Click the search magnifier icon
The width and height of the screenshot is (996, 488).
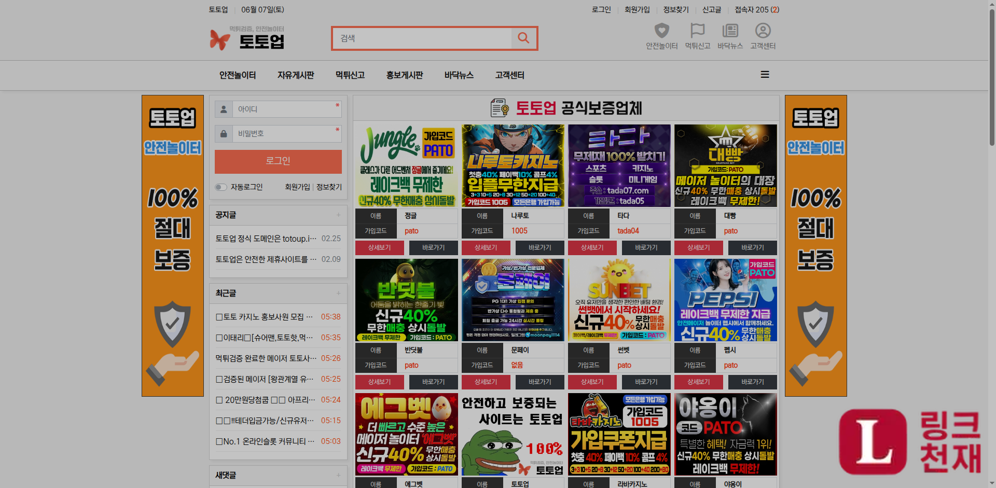coord(523,38)
